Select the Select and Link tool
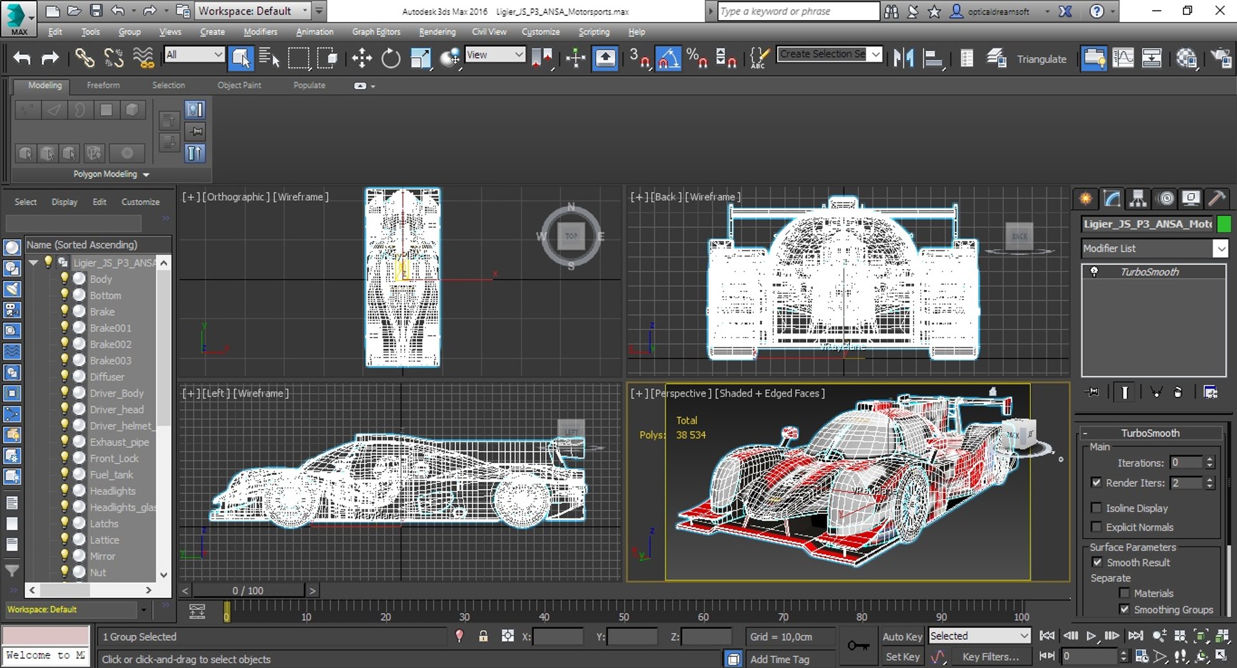Viewport: 1237px width, 668px height. (x=84, y=58)
